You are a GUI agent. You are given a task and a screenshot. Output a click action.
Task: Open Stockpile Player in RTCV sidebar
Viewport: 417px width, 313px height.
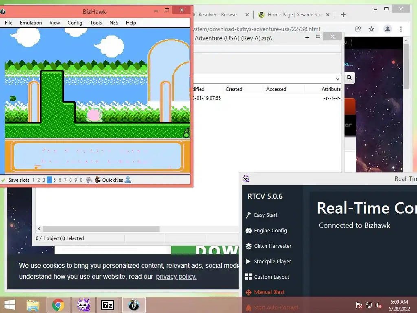tap(269, 261)
